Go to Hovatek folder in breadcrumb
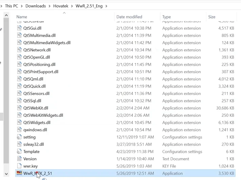The height and width of the screenshot is (180, 241). pyautogui.click(x=61, y=6)
